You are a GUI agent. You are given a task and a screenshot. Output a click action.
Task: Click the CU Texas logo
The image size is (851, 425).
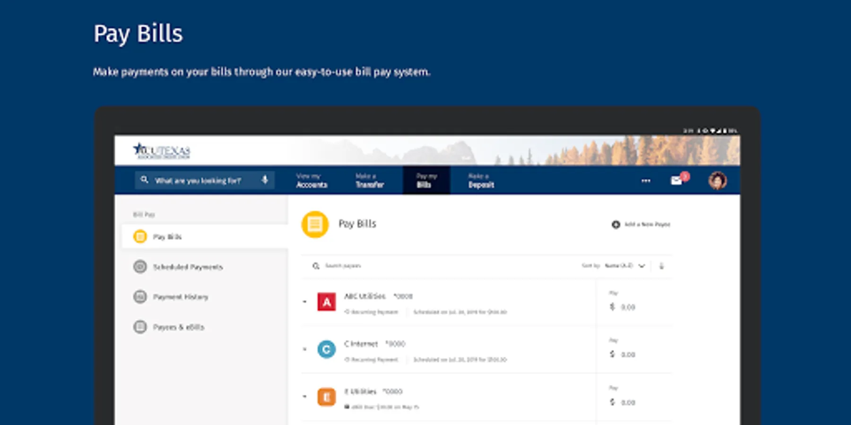click(x=162, y=151)
